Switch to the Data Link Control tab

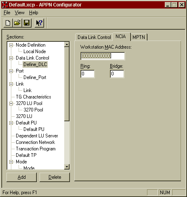[94, 37]
